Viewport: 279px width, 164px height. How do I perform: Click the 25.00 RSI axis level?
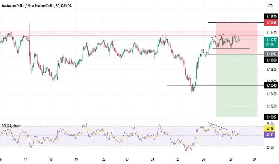270,147
